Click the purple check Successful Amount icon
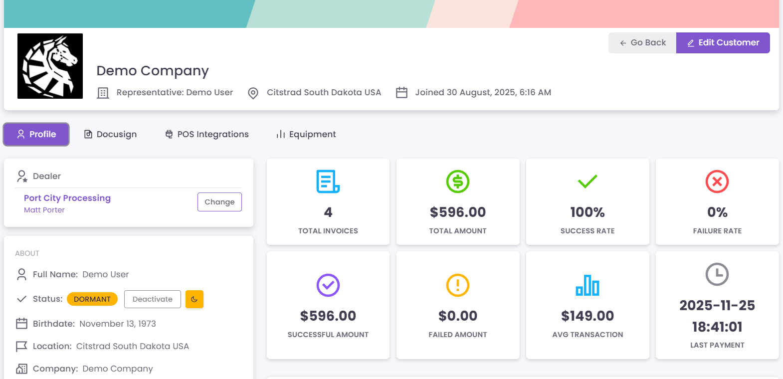The width and height of the screenshot is (783, 379). click(328, 285)
